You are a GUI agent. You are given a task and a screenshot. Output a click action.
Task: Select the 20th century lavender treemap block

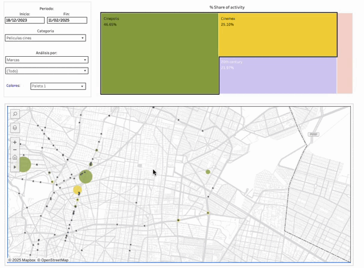click(278, 75)
